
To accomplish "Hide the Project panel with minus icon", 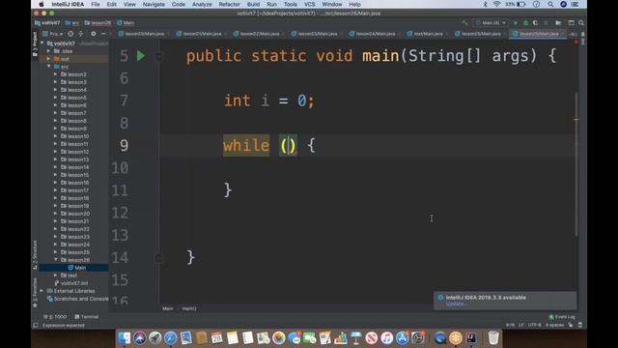I will point(103,34).
